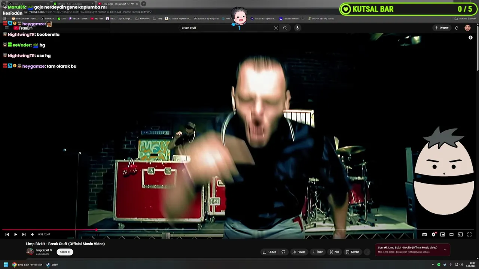
Task: Enter full screen mode
Action: [469, 234]
